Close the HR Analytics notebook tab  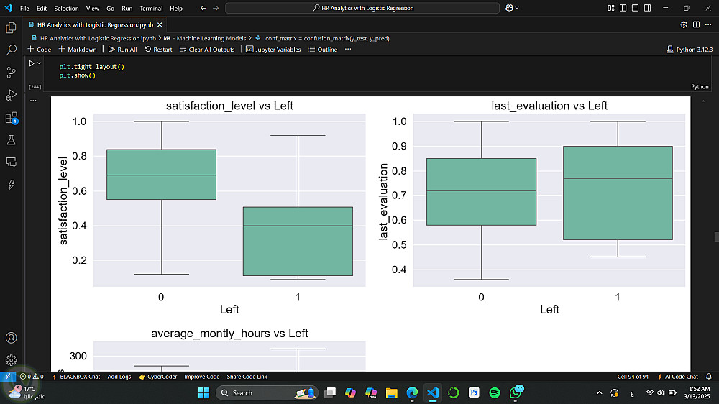coord(160,24)
